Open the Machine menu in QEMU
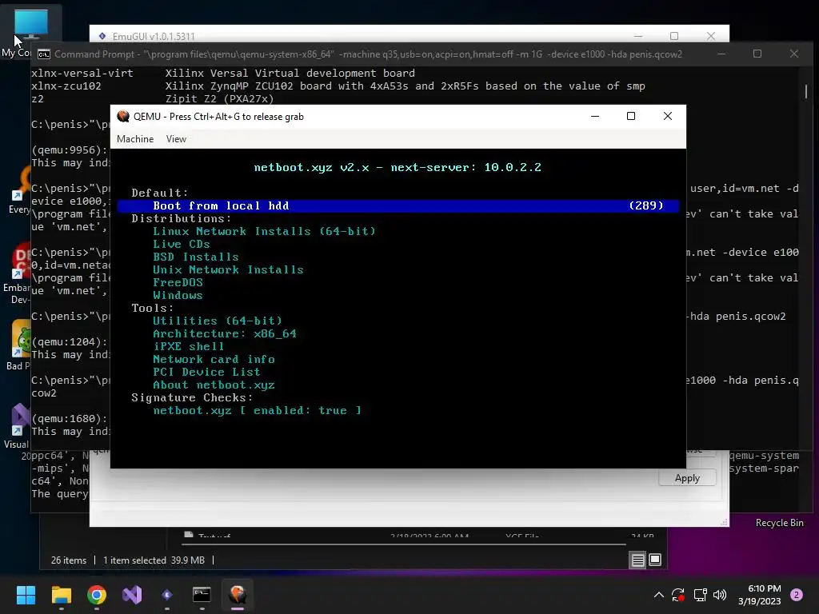This screenshot has width=819, height=614. 134,139
